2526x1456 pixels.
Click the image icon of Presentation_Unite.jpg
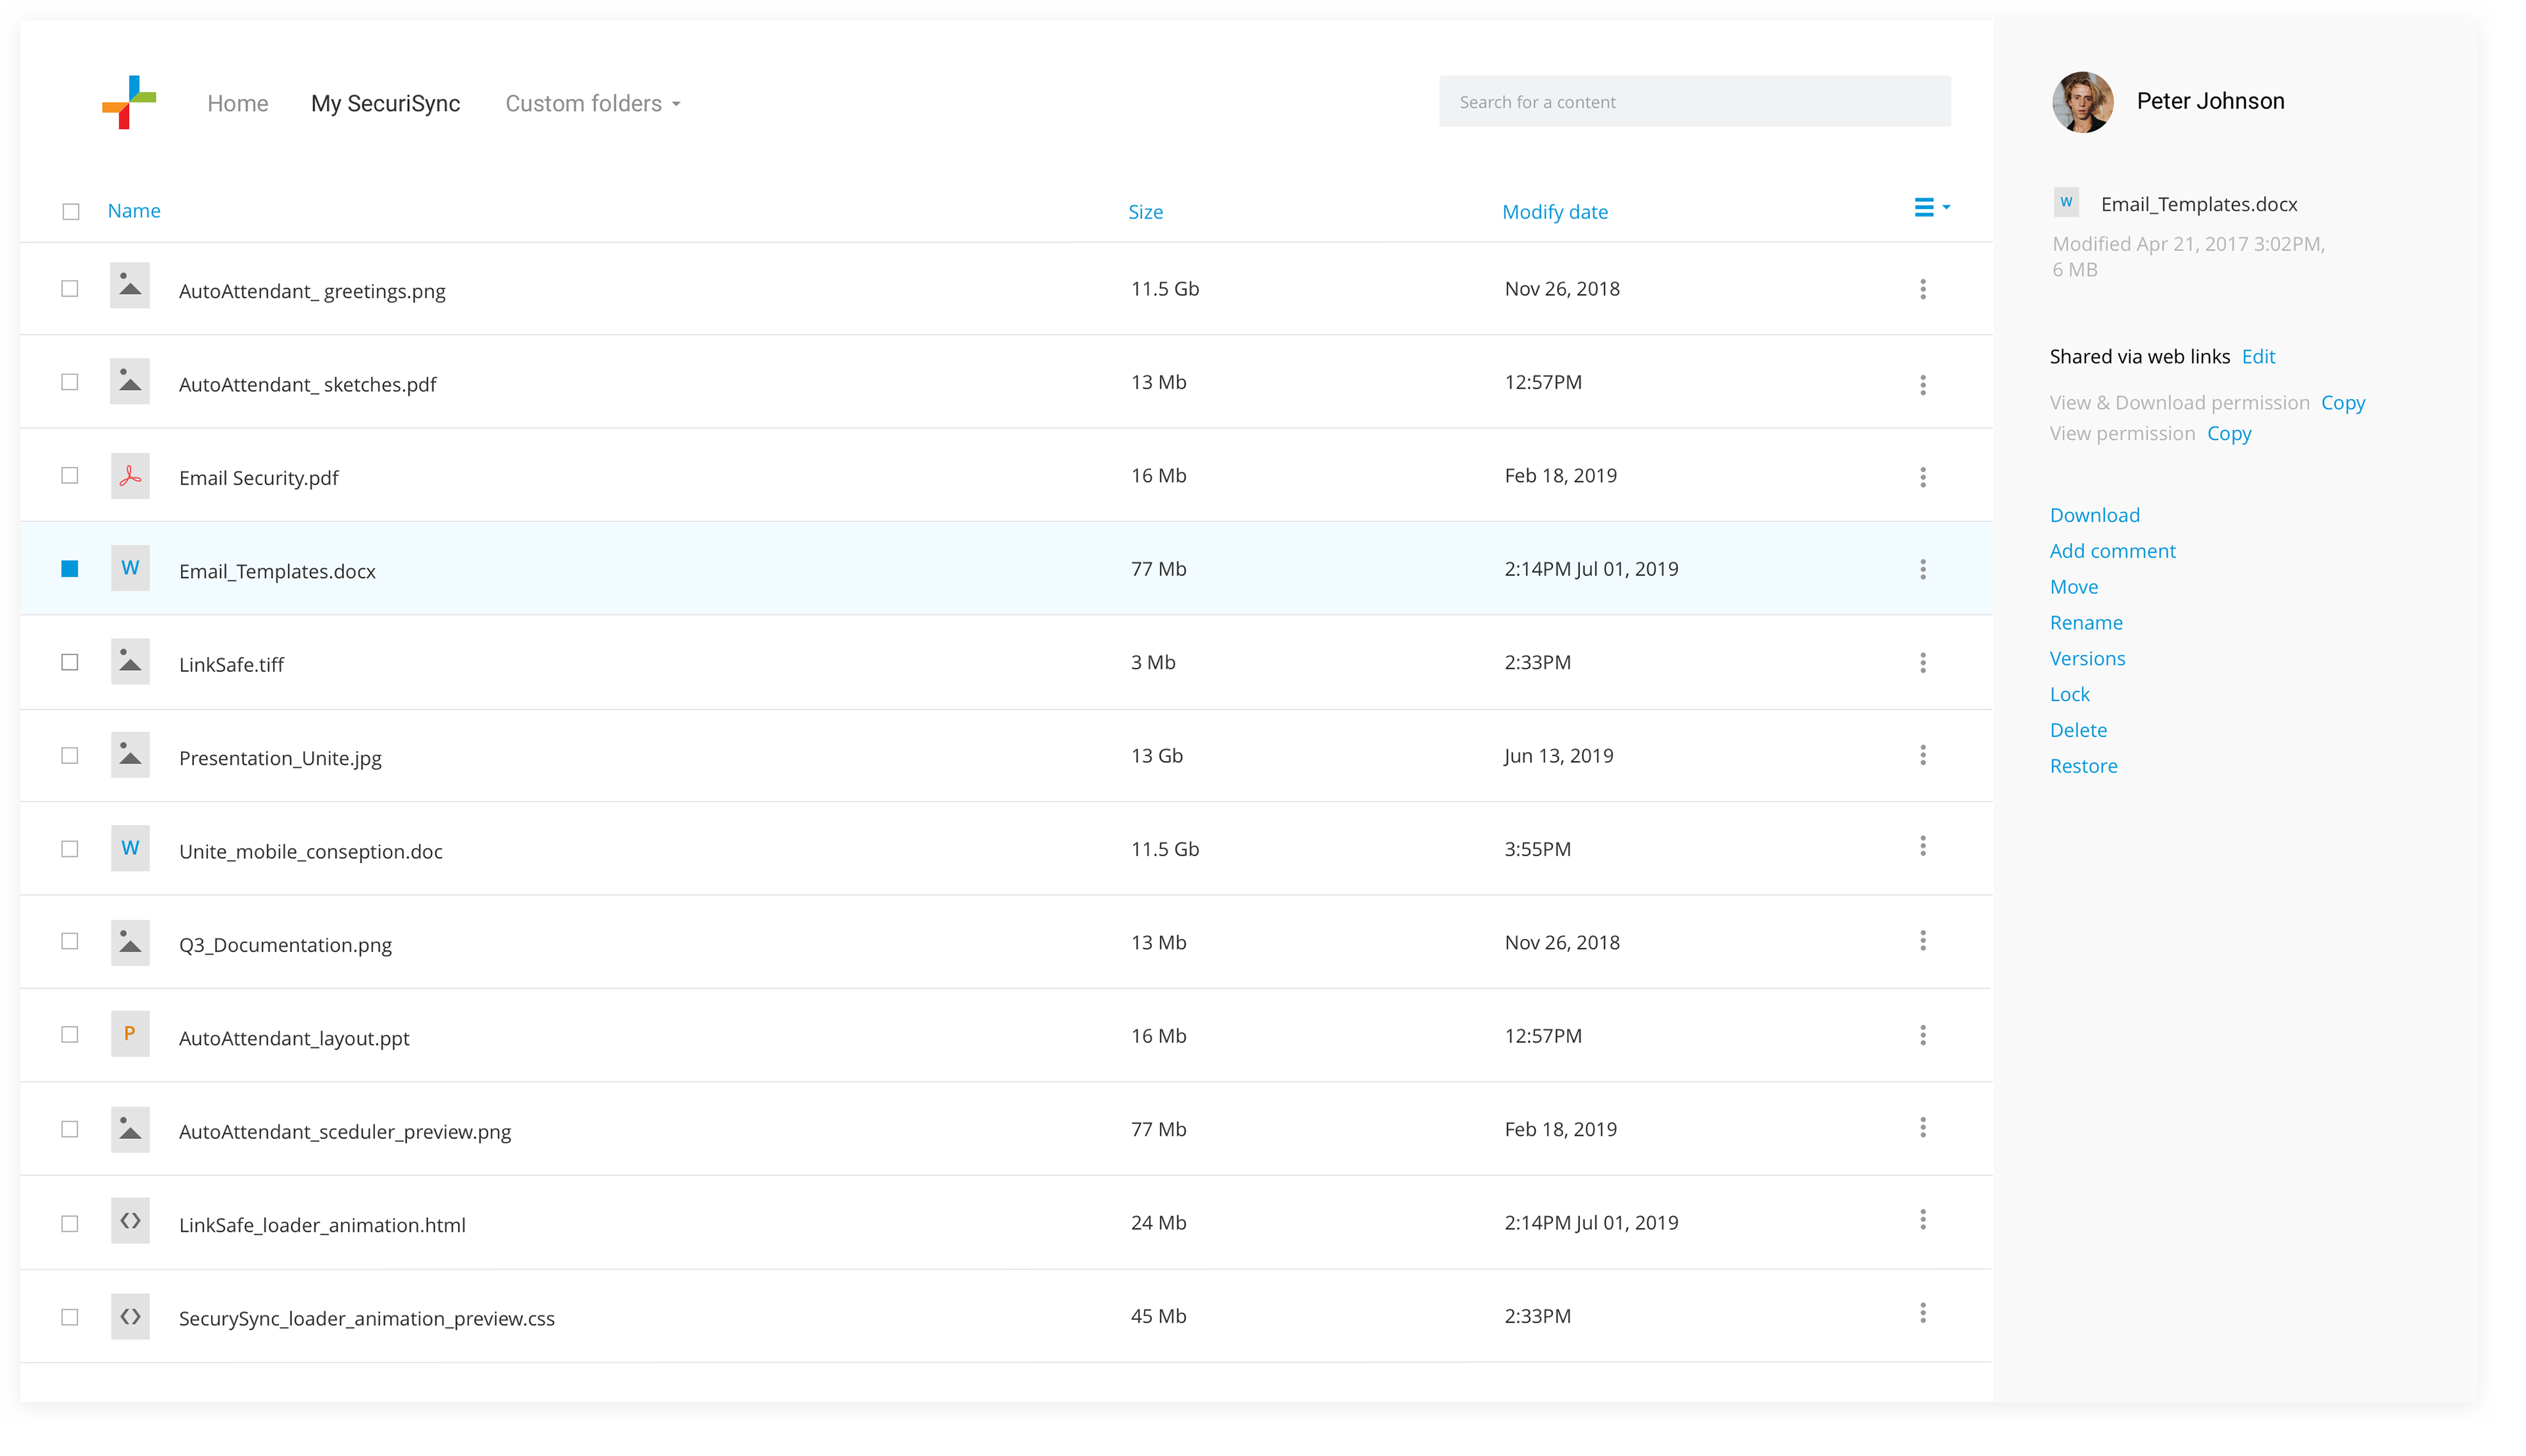[130, 755]
